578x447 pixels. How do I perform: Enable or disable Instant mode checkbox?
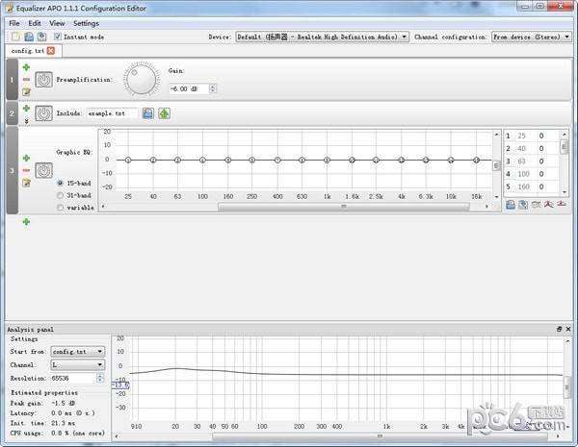pos(58,37)
